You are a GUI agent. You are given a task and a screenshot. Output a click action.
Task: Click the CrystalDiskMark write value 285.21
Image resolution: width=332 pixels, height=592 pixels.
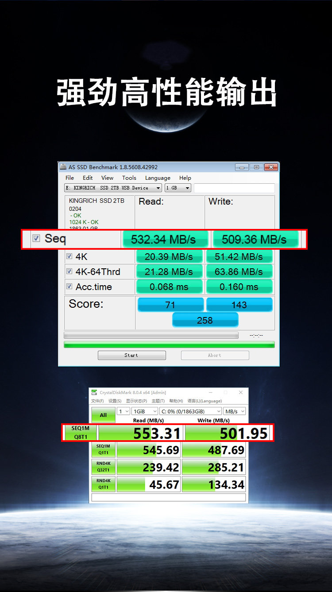click(213, 467)
